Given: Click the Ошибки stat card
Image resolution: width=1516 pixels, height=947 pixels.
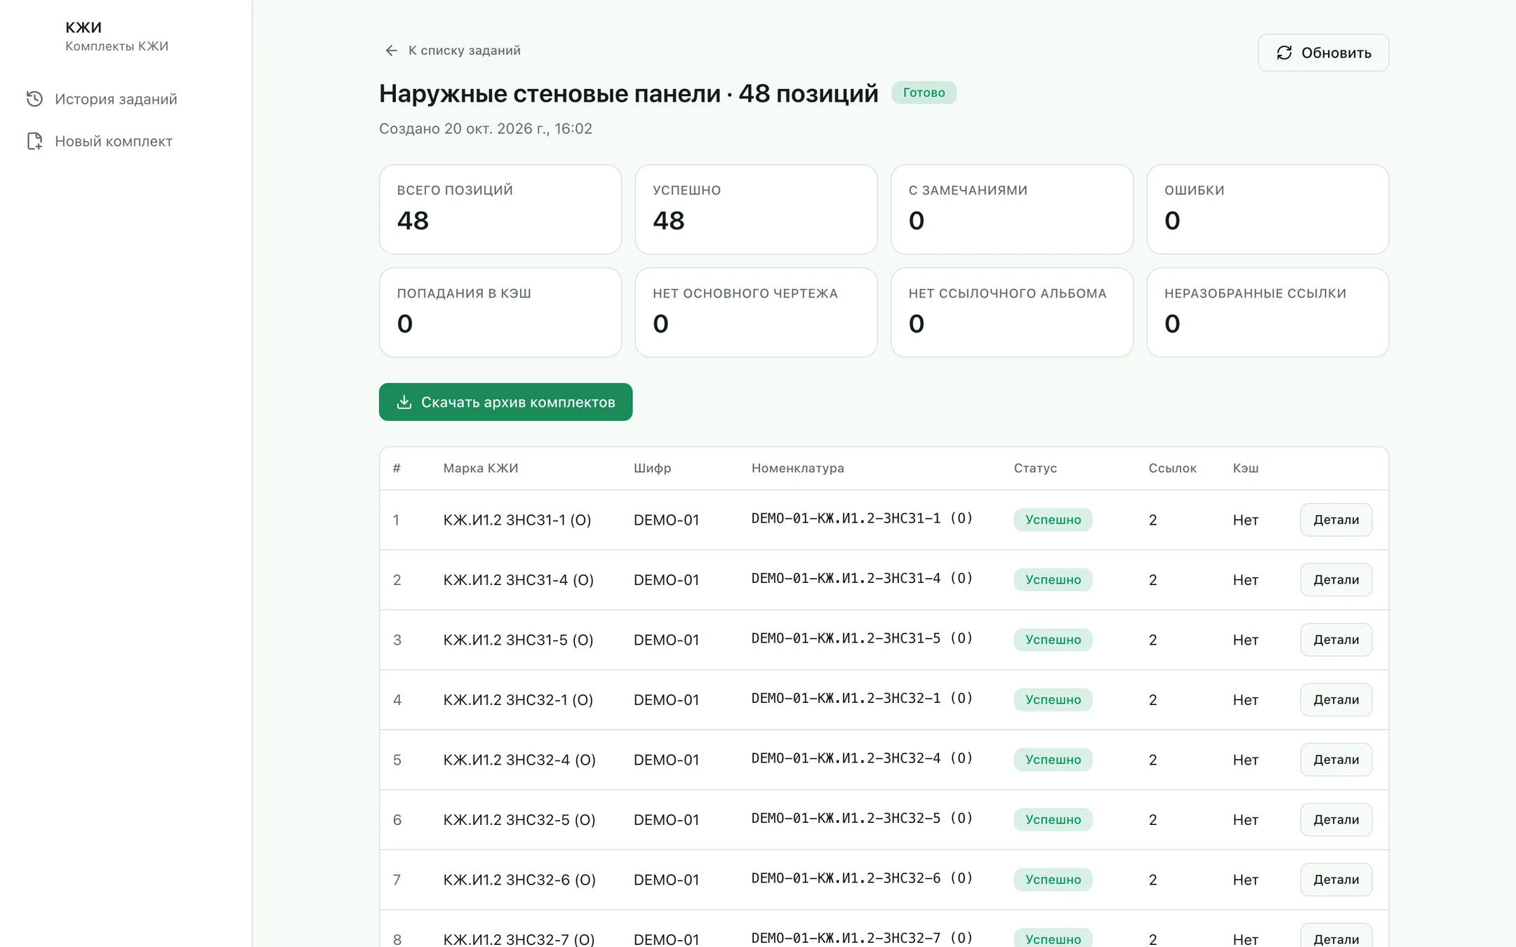Looking at the screenshot, I should (1268, 209).
